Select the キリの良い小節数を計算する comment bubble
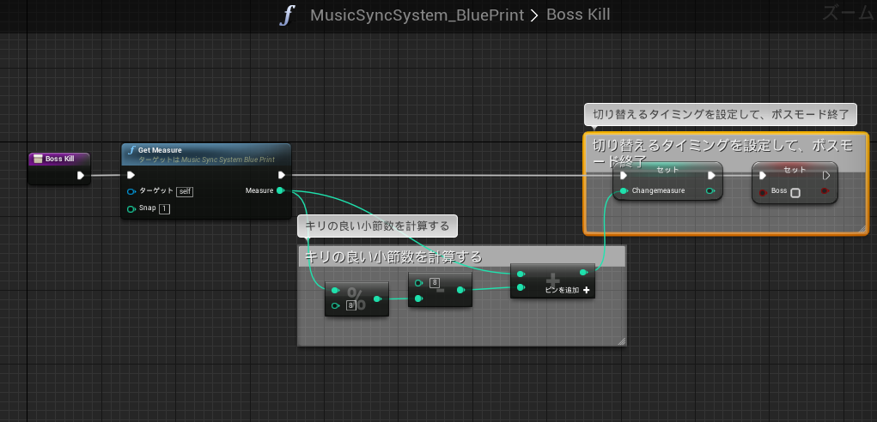 pos(378,226)
